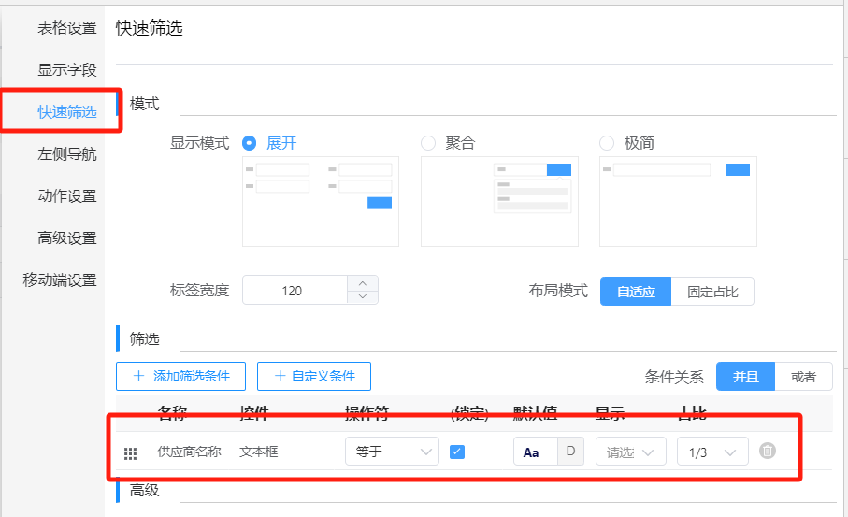This screenshot has width=848, height=517.
Task: Select the 聚合 display mode radio
Action: tap(428, 143)
